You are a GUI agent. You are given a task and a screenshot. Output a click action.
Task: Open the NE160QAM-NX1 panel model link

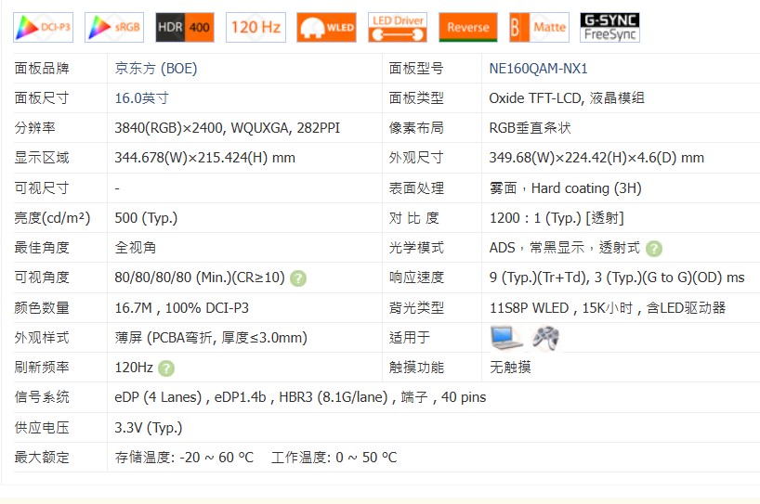click(x=538, y=69)
